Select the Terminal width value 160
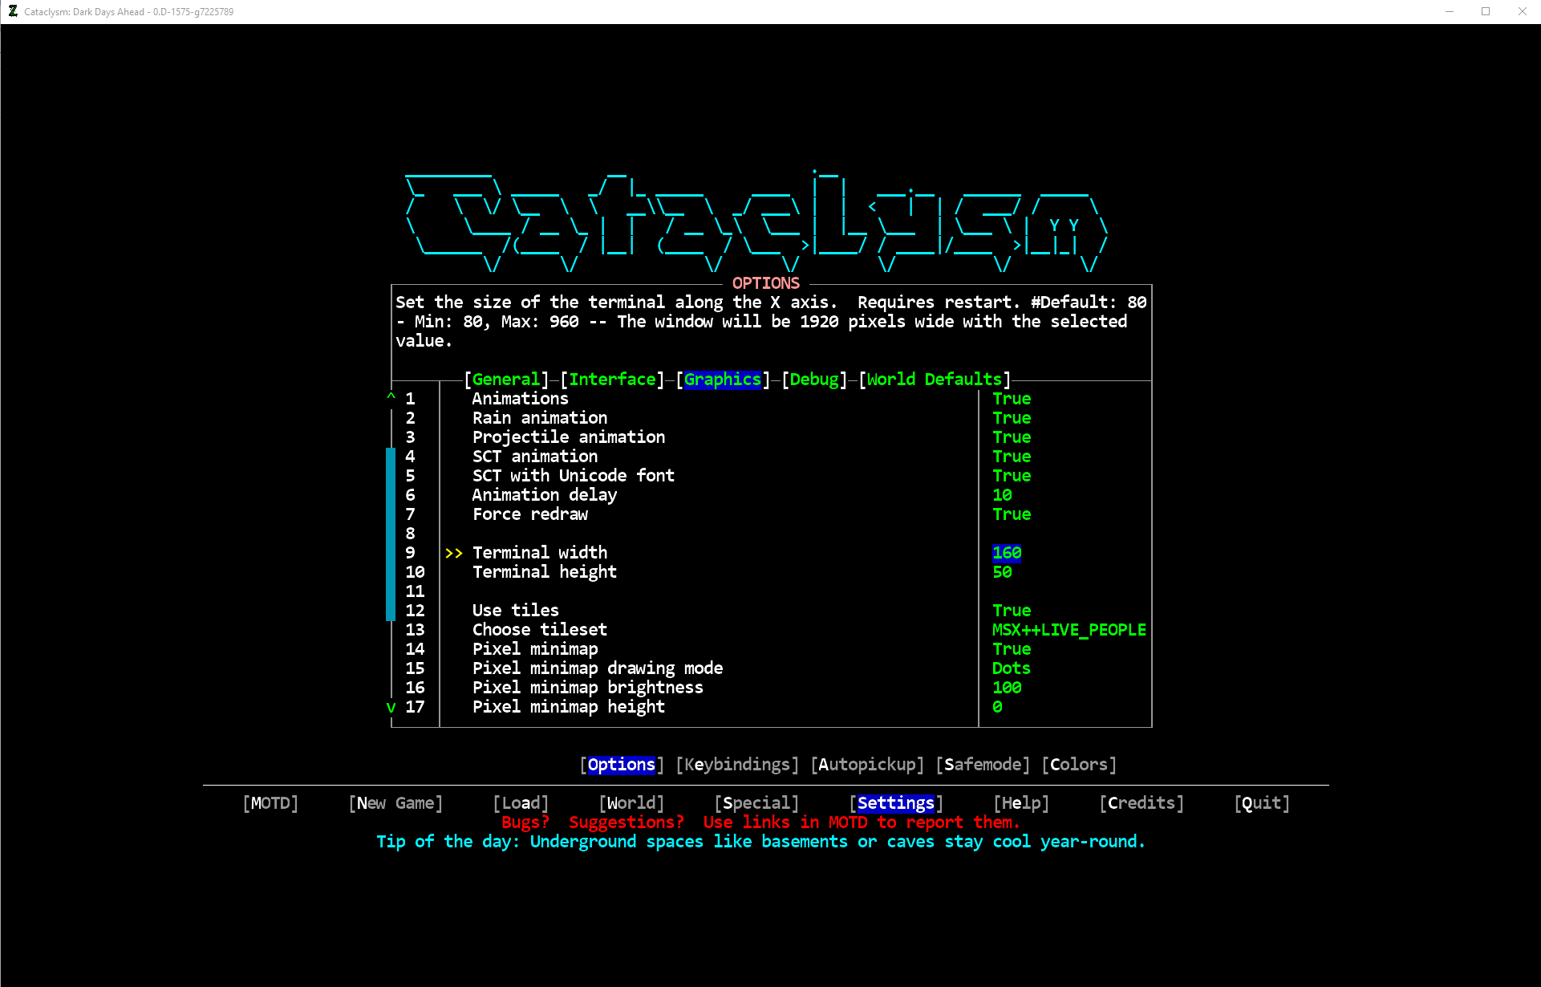This screenshot has width=1541, height=987. [1007, 553]
